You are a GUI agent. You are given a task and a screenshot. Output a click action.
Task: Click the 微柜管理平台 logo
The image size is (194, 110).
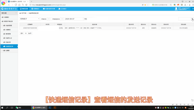pyautogui.click(x=9, y=9)
